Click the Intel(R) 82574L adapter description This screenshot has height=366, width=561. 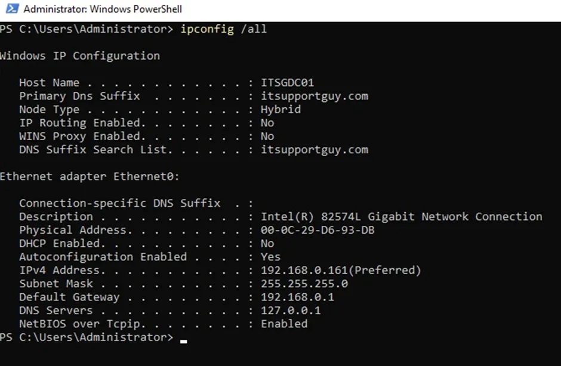[x=401, y=216]
